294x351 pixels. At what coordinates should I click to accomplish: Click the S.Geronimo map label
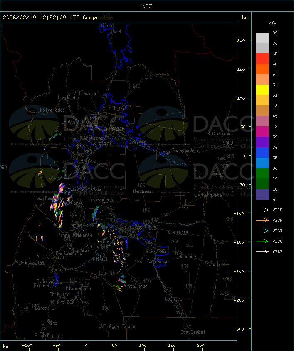tap(220, 134)
